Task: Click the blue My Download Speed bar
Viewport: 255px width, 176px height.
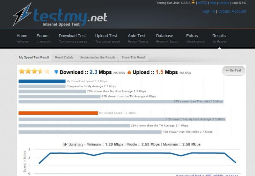Action: [x=42, y=81]
